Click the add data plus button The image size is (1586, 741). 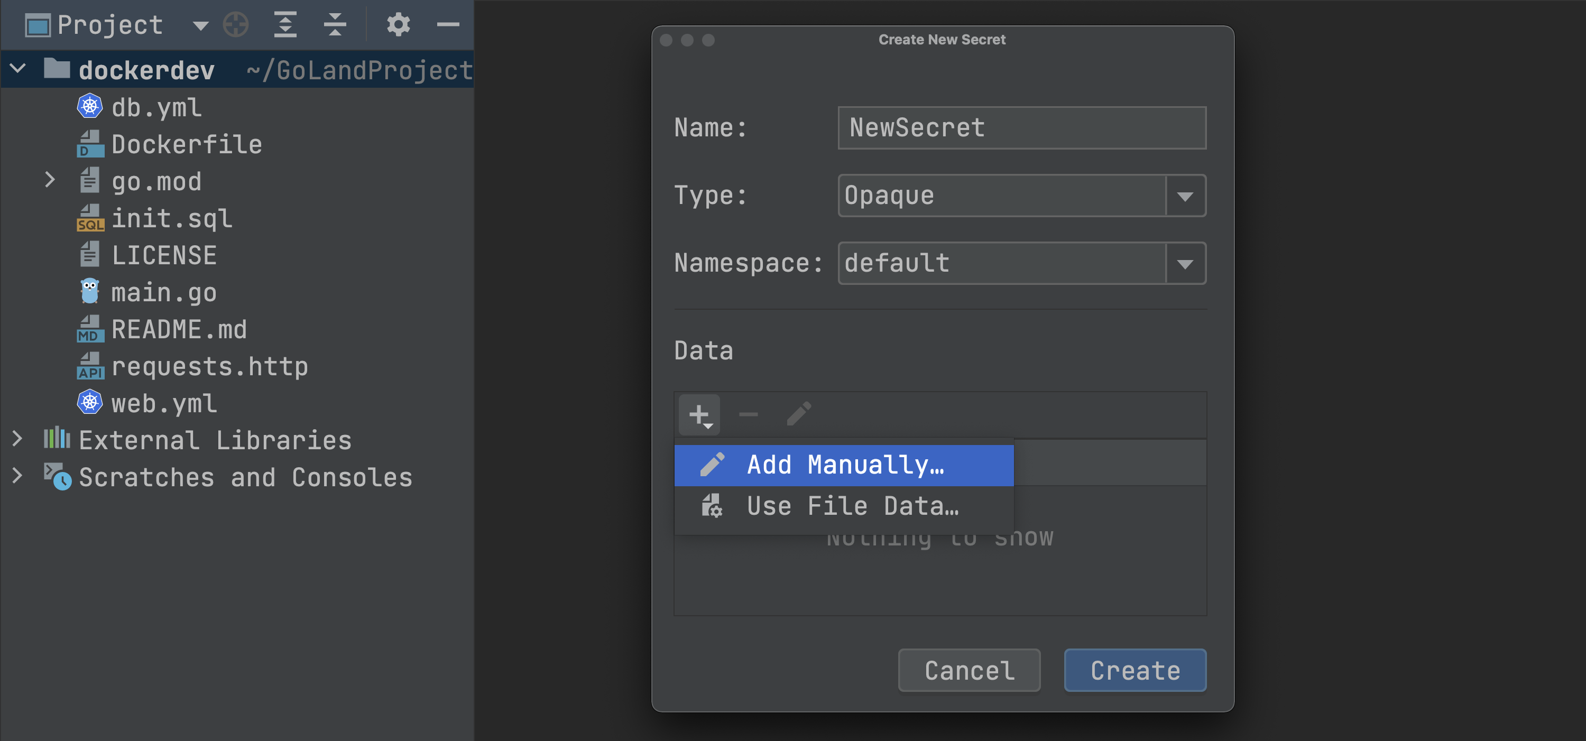(699, 415)
